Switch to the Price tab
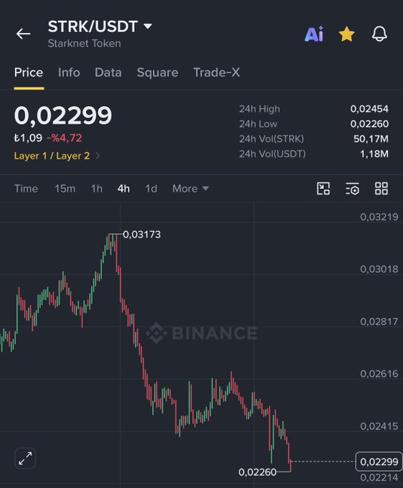 click(29, 72)
